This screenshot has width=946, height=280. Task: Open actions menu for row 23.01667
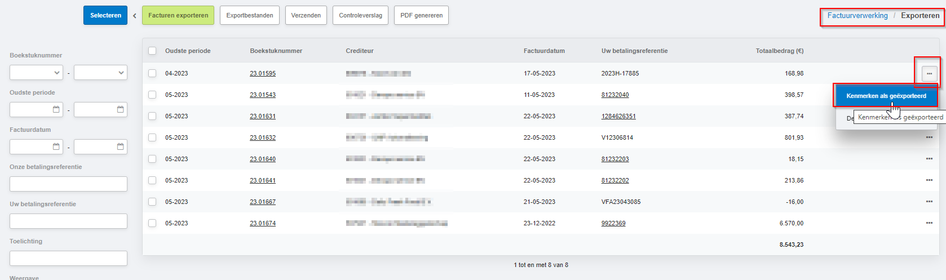pos(929,202)
